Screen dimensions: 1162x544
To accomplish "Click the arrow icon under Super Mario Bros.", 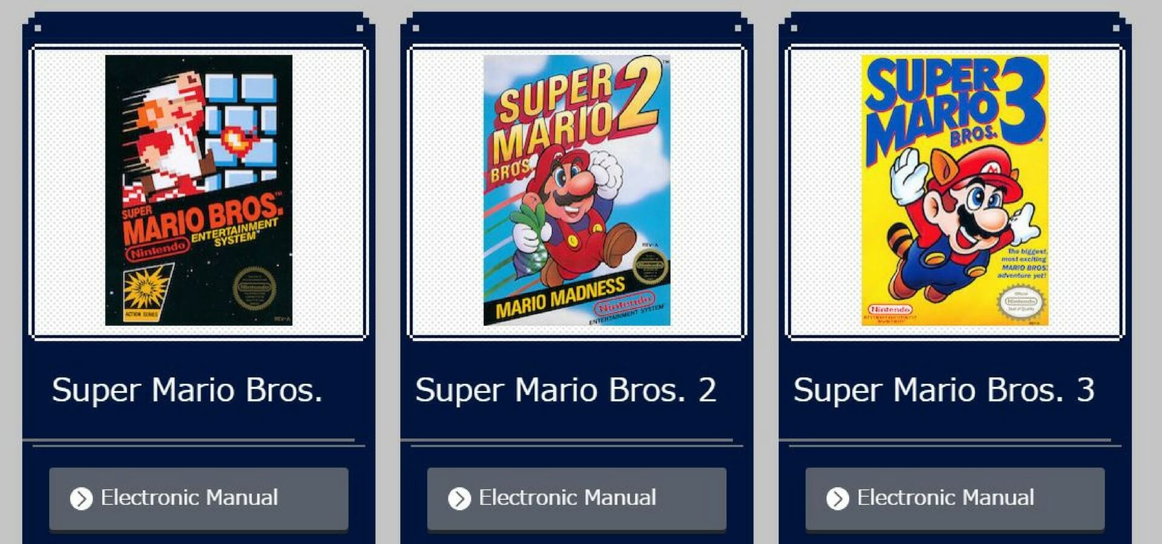I will click(81, 499).
